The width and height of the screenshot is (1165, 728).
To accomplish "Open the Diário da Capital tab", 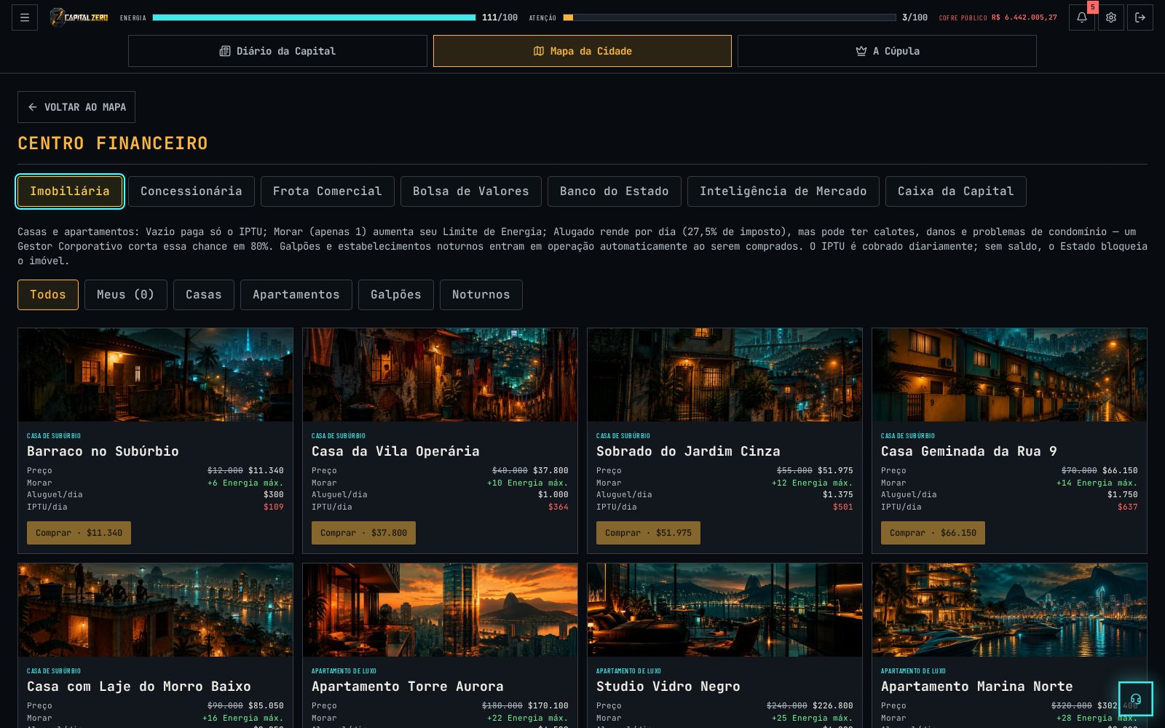I will [x=277, y=51].
